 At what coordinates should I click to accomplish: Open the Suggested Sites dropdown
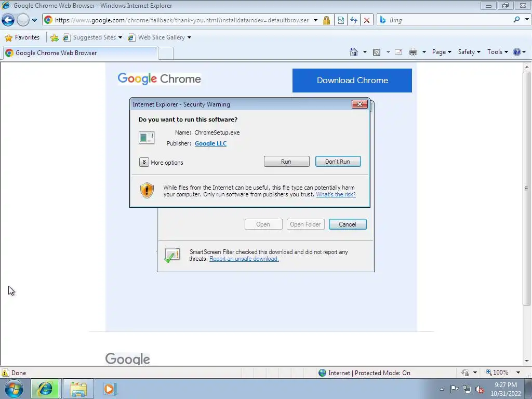pyautogui.click(x=92, y=37)
